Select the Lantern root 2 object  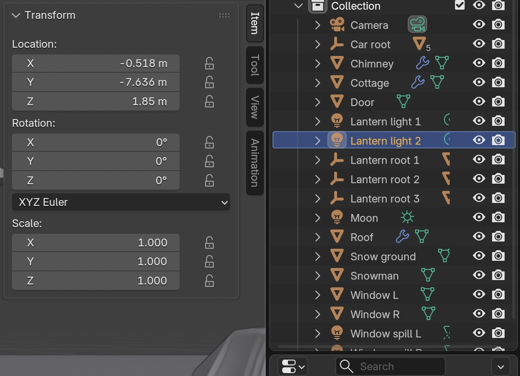click(x=385, y=179)
